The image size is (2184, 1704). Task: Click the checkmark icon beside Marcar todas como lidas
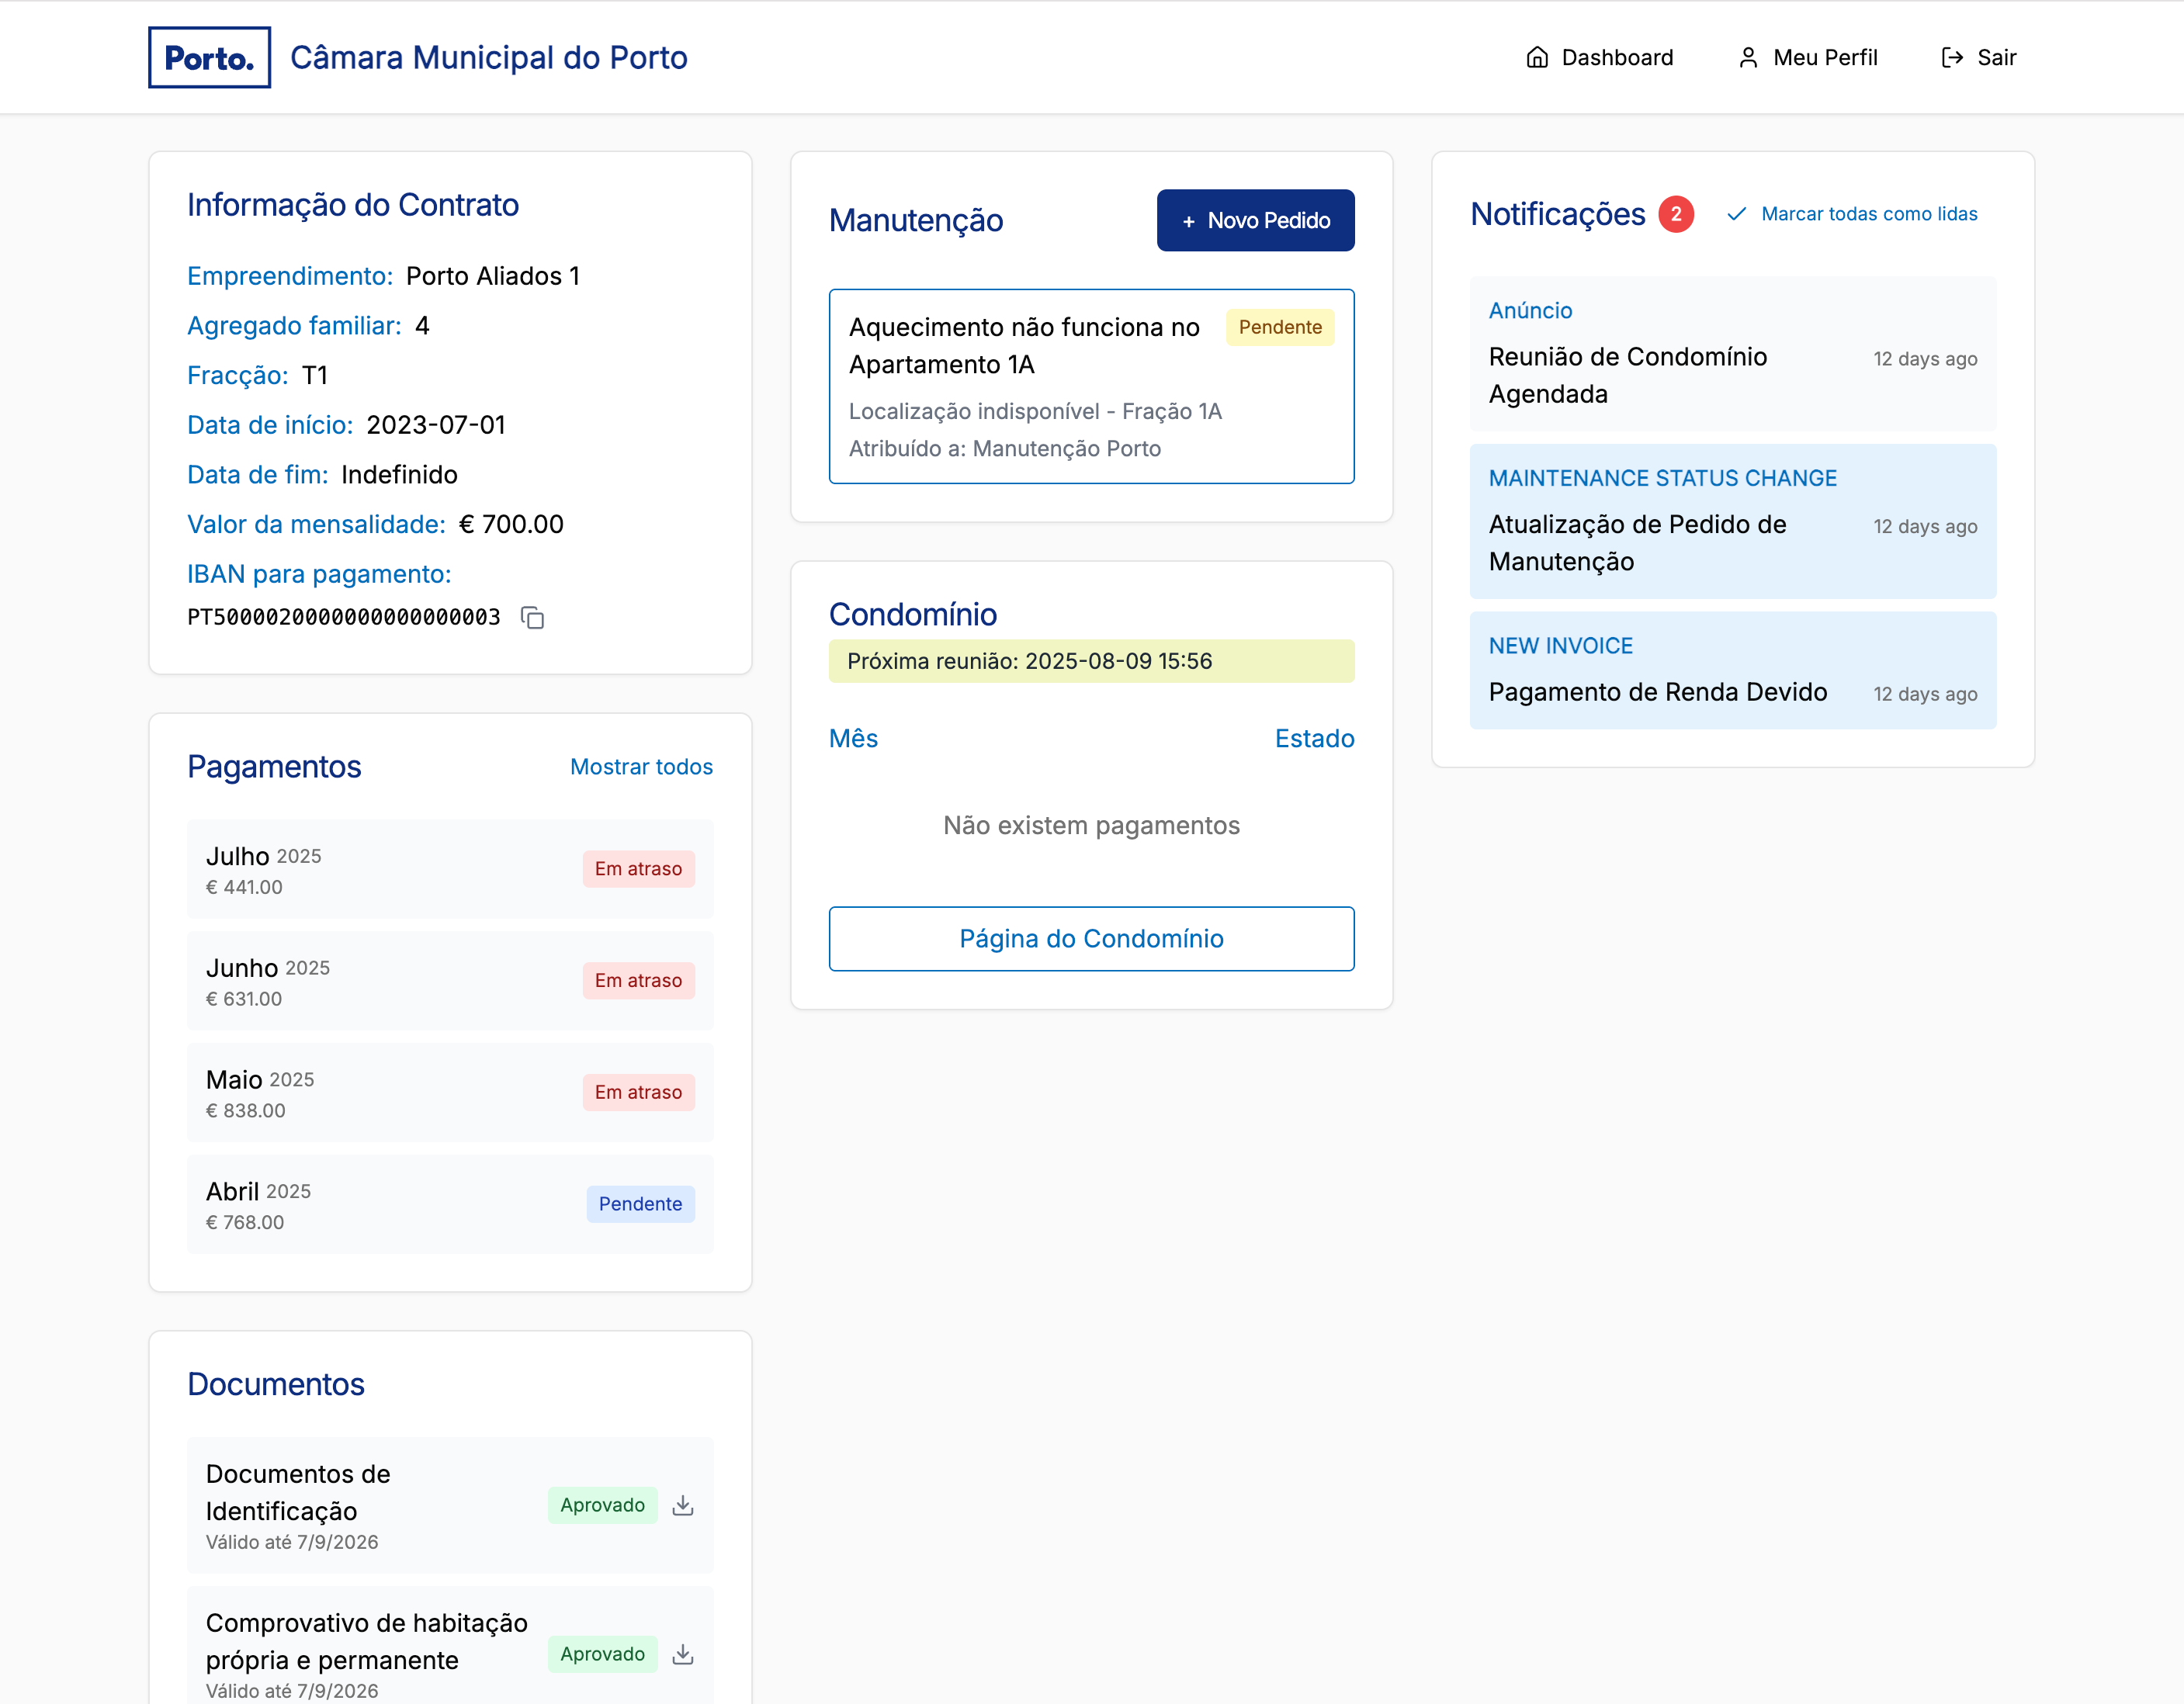point(1737,213)
